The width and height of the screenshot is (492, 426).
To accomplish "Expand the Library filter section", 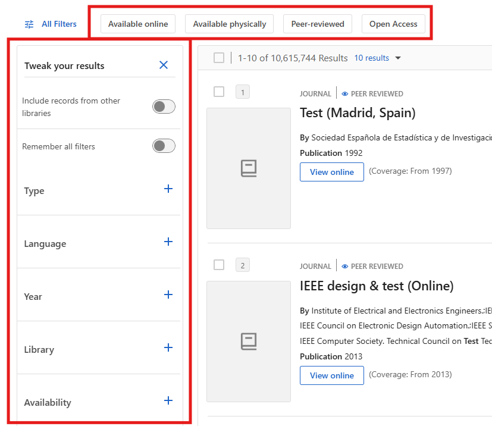I will pyautogui.click(x=168, y=348).
